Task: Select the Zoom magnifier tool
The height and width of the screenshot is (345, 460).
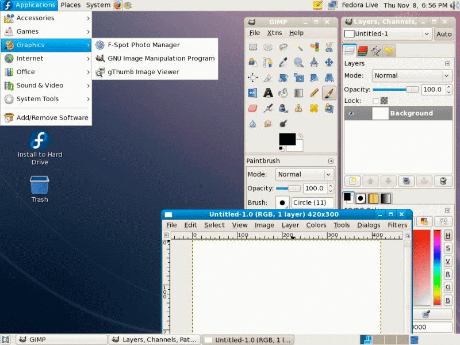Action: coord(298,62)
